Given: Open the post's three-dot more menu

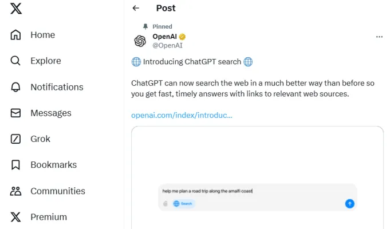Looking at the screenshot, I should tap(379, 37).
